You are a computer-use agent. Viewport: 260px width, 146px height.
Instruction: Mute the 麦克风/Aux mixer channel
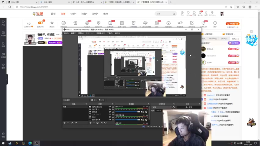tap(142, 112)
